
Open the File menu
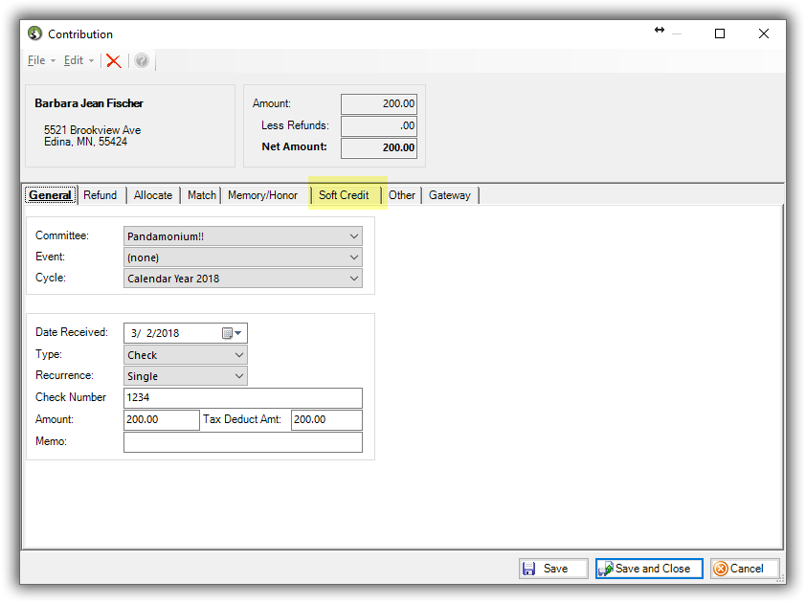[x=36, y=60]
